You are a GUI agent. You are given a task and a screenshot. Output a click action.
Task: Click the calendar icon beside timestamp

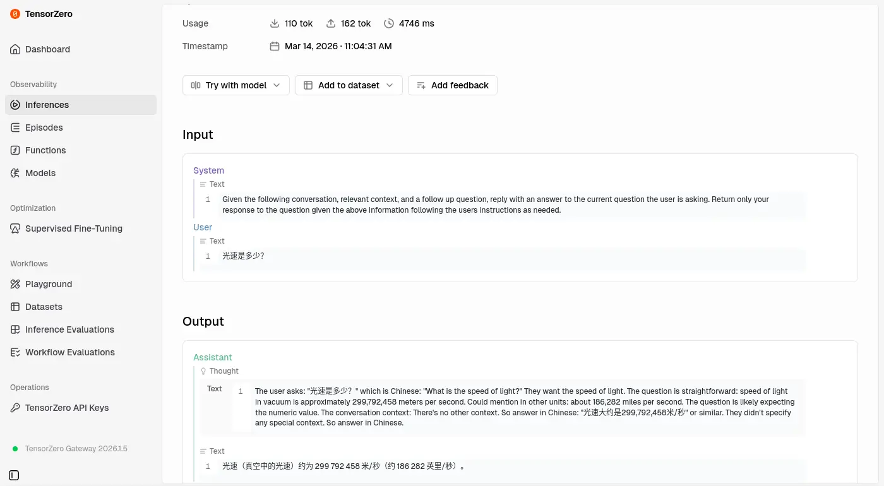click(x=275, y=46)
